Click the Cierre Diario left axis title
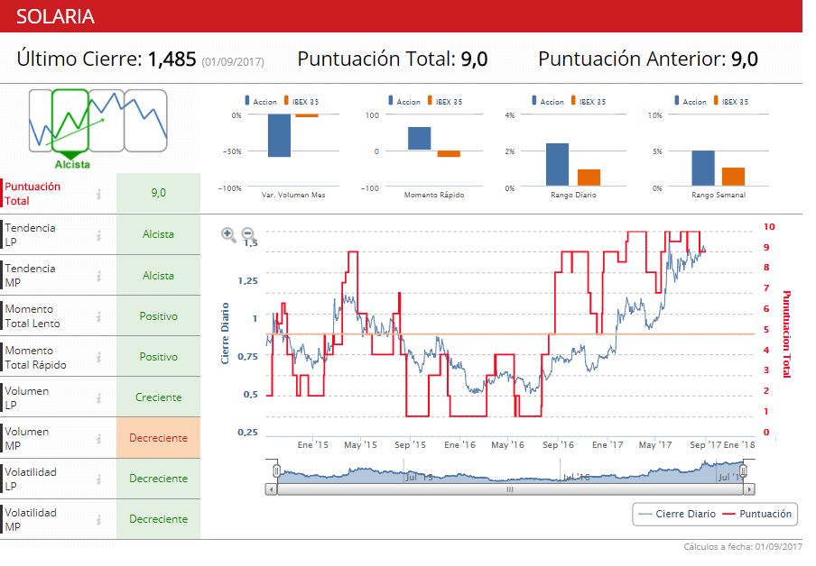 226,333
